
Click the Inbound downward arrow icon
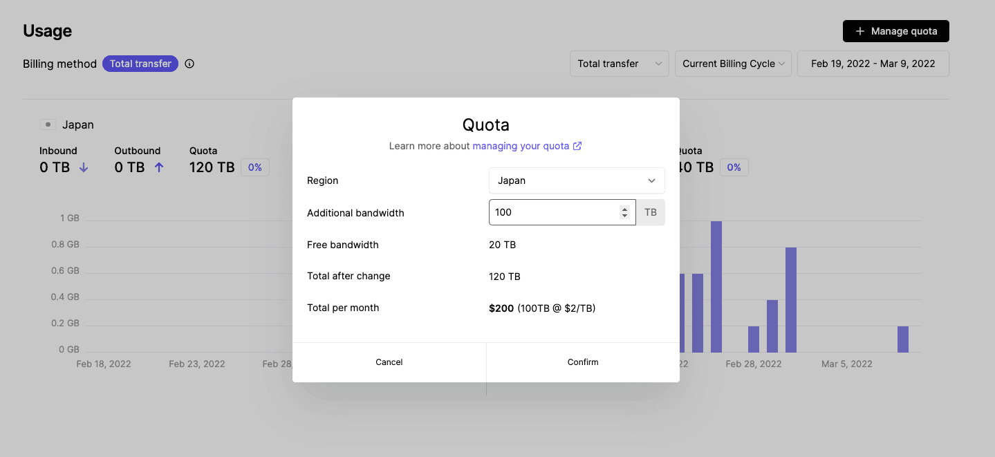[x=83, y=167]
